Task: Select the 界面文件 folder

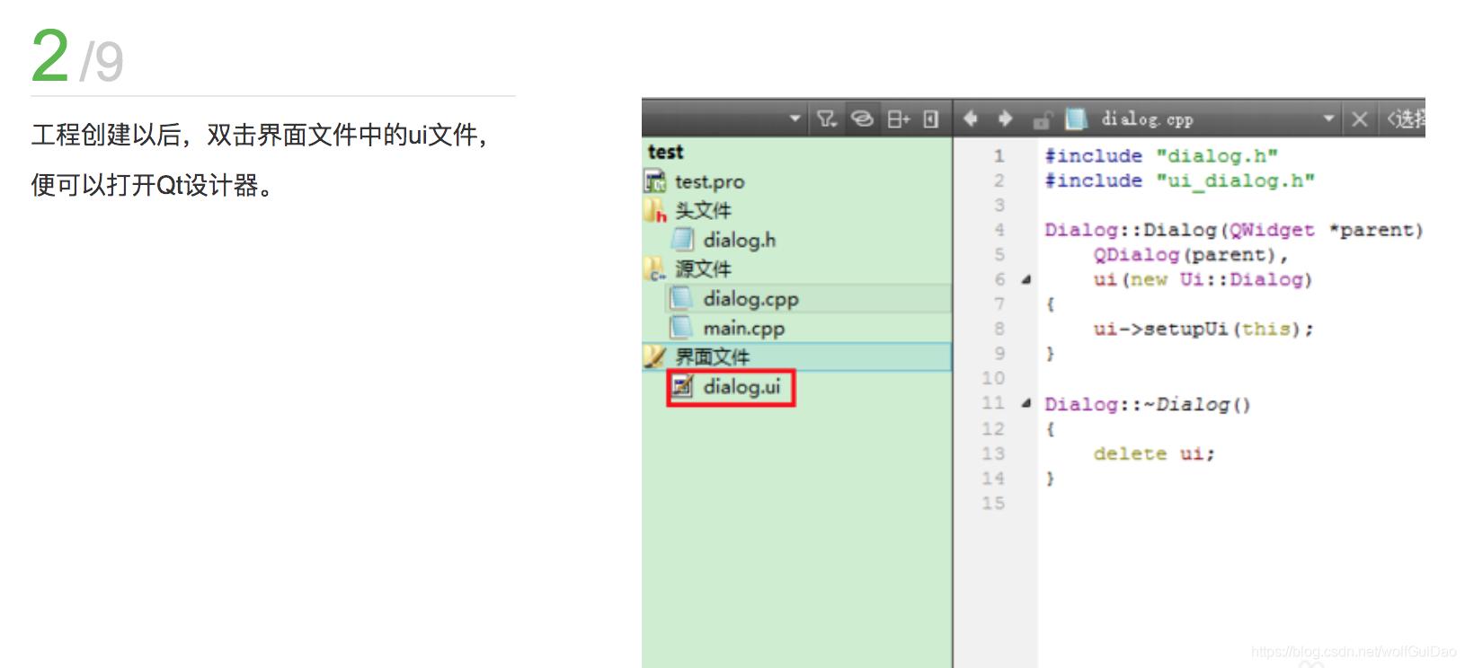Action: coord(712,357)
